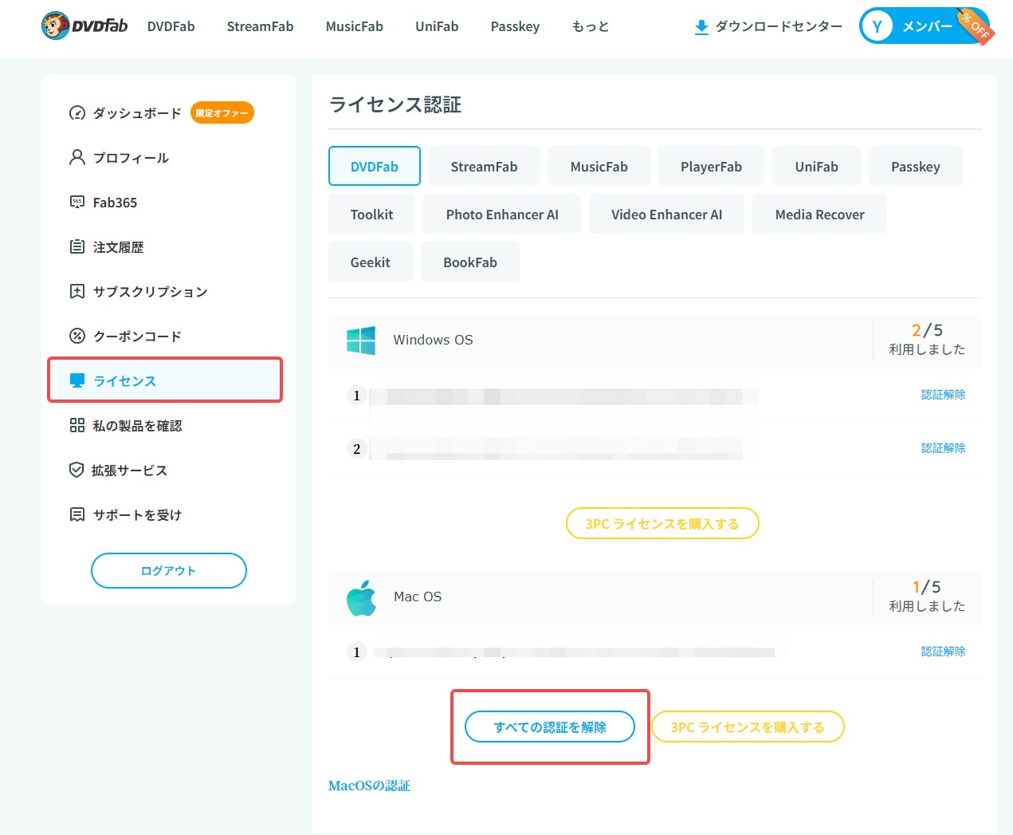Image resolution: width=1013 pixels, height=835 pixels.
Task: Select the Media Recover tab
Action: click(819, 214)
